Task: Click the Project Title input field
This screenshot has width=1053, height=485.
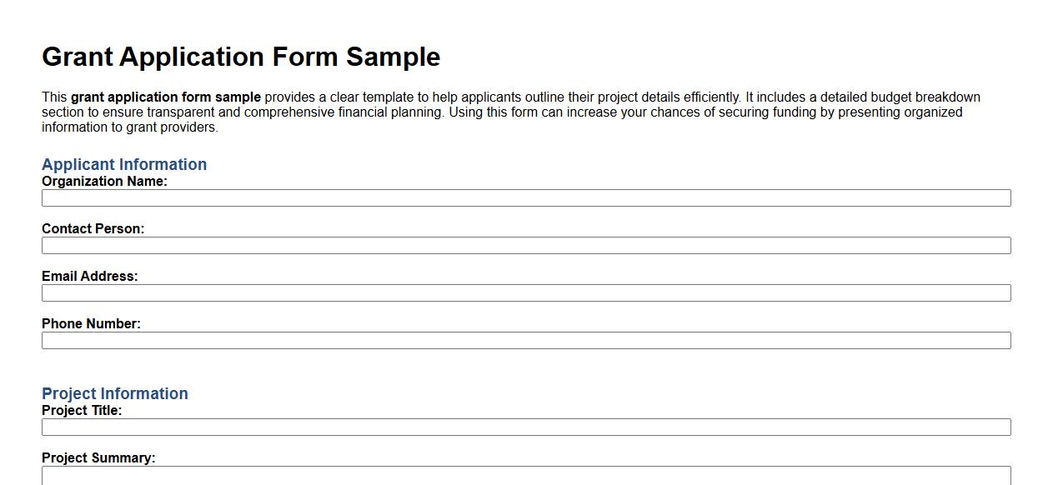Action: click(x=525, y=426)
